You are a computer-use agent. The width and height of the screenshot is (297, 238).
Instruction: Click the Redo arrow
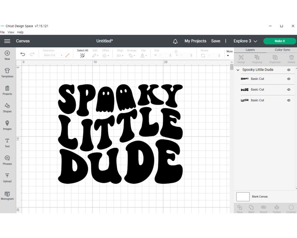tap(32, 54)
